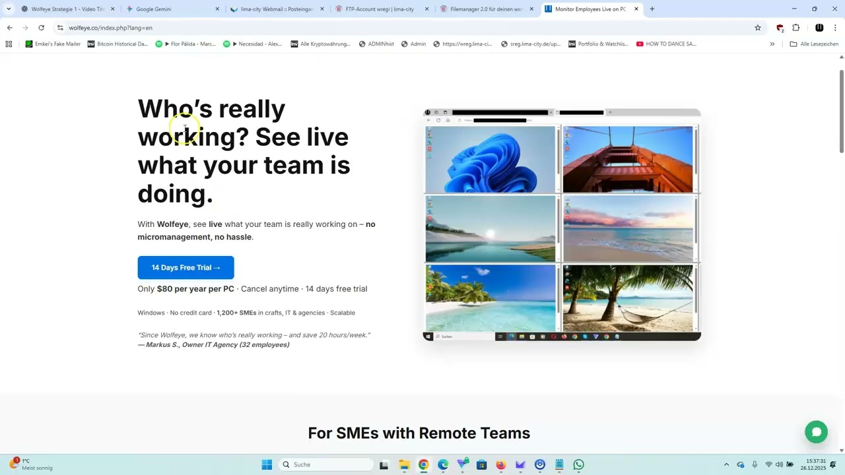Click the 14 Days Free Trial button
Screen dimensions: 845x475
186,267
